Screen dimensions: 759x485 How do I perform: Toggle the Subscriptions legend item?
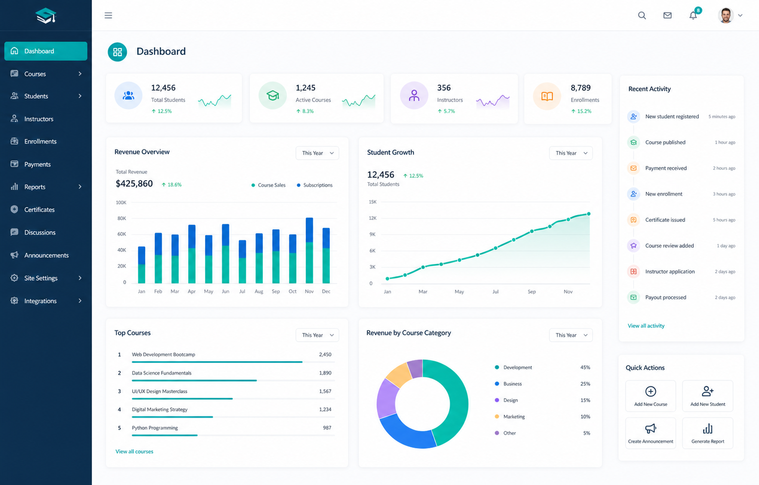coord(315,185)
